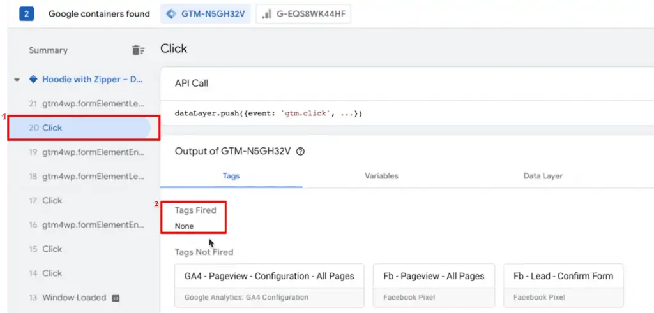
Task: Click the API Call heading
Action: click(x=192, y=84)
